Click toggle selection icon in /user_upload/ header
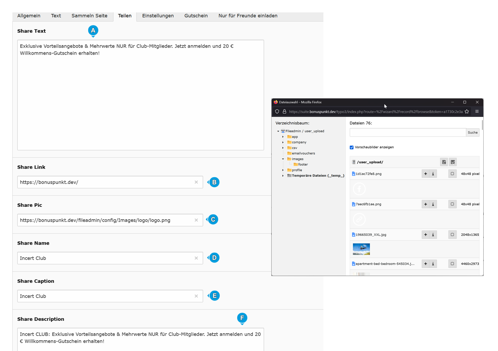This screenshot has height=351, width=498. click(453, 162)
